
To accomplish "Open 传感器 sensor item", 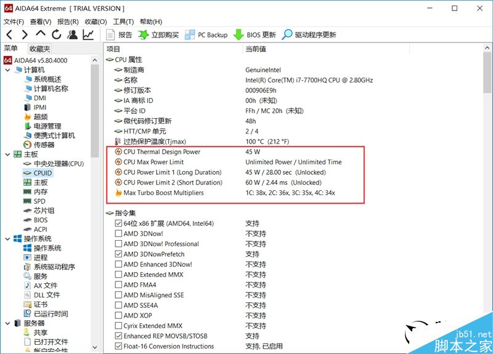I will 39,145.
